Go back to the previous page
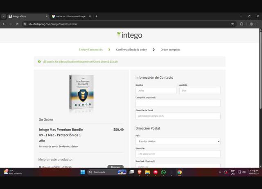Image resolution: width=262 pixels, height=189 pixels. coord(4,24)
